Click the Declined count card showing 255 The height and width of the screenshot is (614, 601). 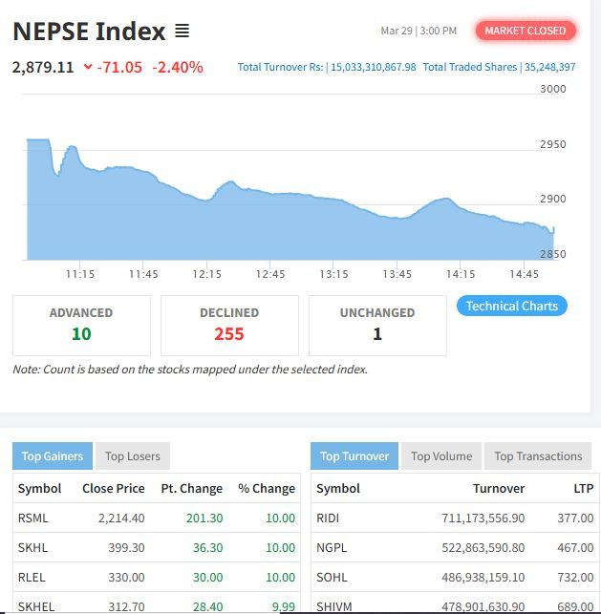(229, 325)
